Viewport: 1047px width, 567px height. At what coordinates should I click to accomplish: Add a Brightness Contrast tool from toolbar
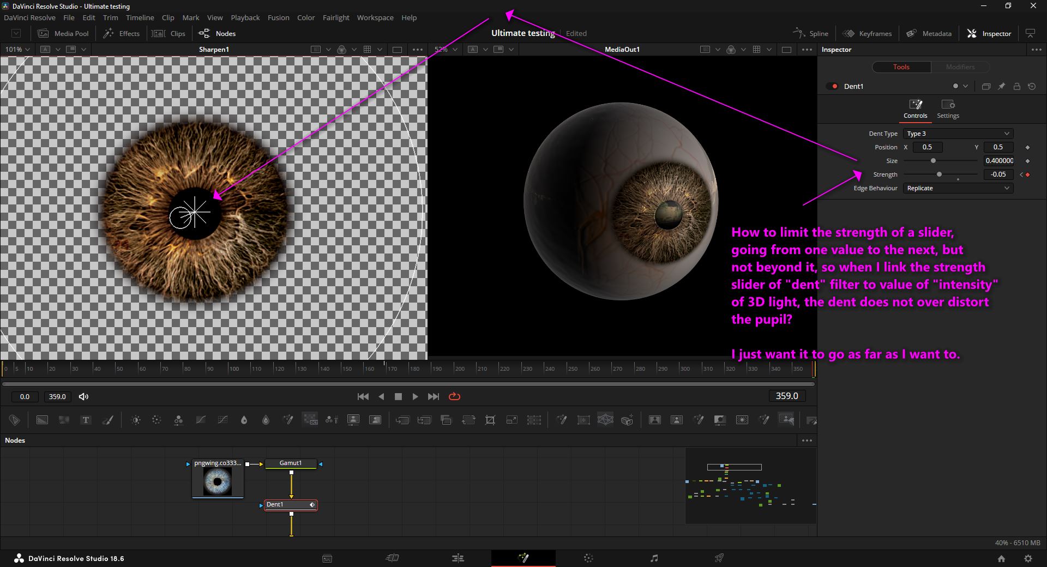tap(136, 420)
